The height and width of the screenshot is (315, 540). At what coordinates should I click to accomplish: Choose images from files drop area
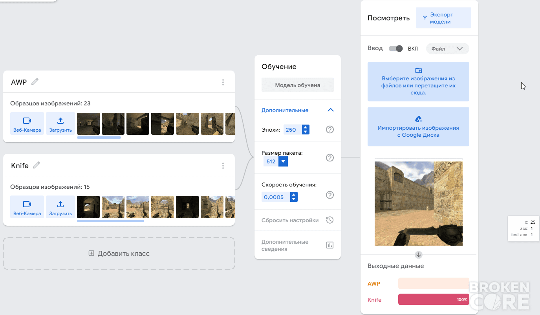coord(418,81)
